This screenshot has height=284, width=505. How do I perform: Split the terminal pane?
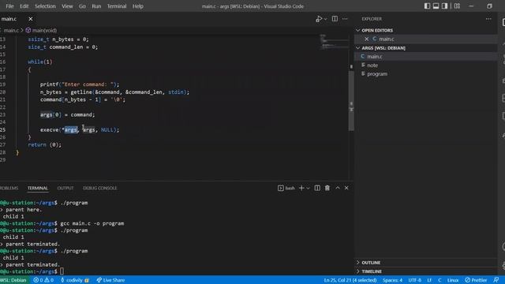click(317, 188)
